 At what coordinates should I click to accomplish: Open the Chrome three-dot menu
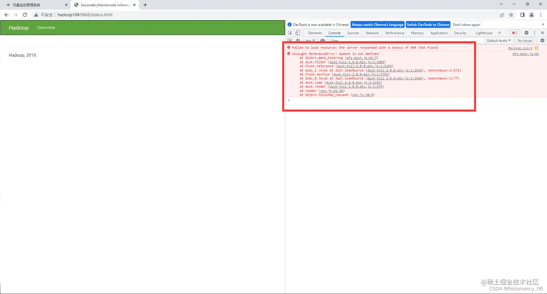[541, 15]
